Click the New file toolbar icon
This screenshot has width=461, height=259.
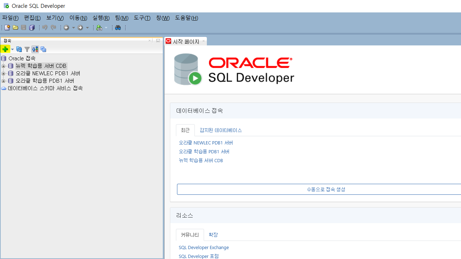point(7,27)
